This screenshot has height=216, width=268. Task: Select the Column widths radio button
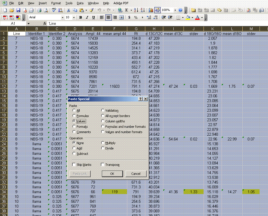click(x=102, y=121)
